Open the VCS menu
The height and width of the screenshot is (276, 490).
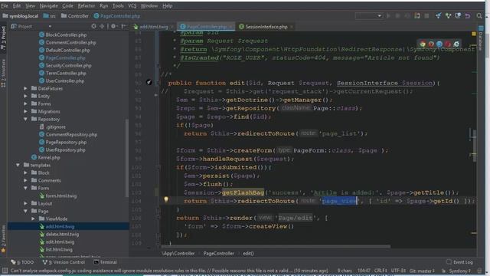pyautogui.click(x=132, y=5)
